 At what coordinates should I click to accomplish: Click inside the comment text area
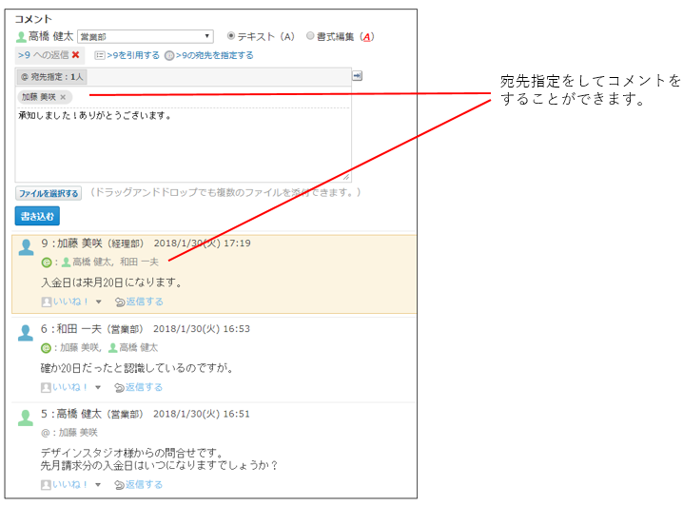[x=183, y=146]
